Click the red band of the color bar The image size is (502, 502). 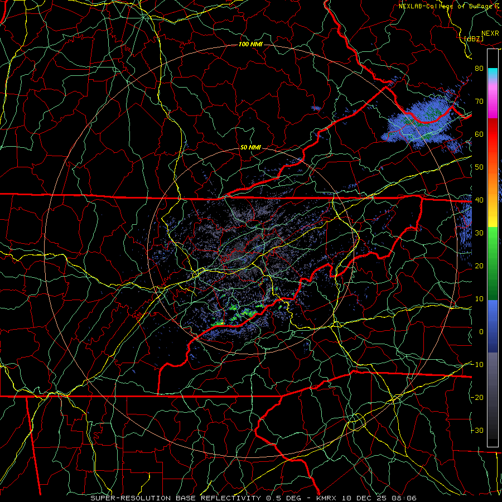(x=493, y=134)
